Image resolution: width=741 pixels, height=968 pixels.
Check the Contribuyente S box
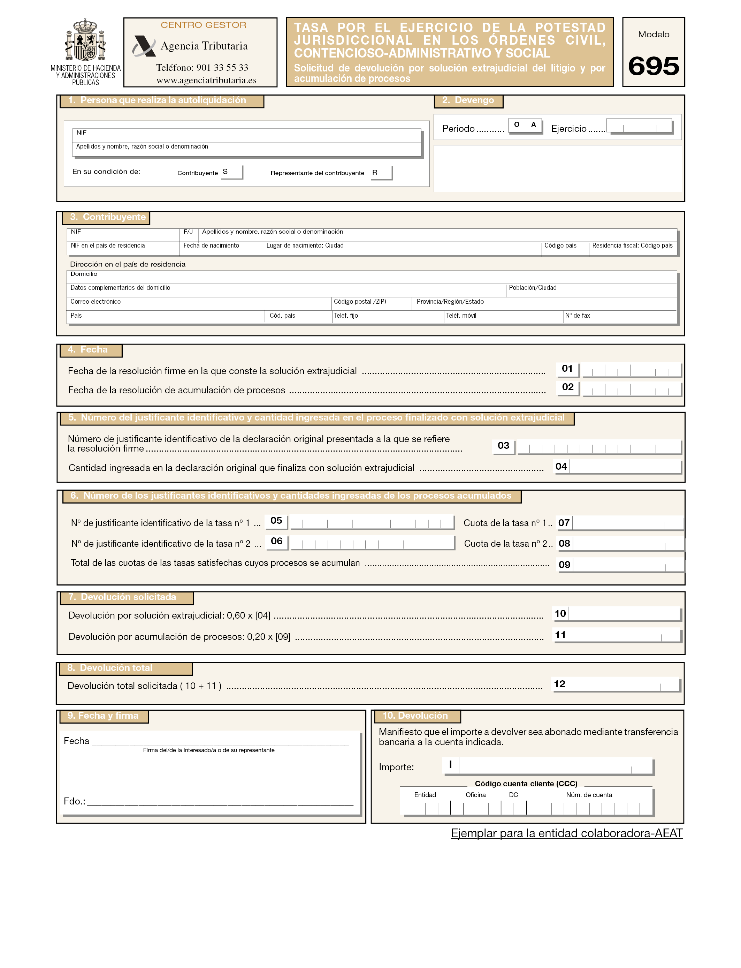[231, 172]
